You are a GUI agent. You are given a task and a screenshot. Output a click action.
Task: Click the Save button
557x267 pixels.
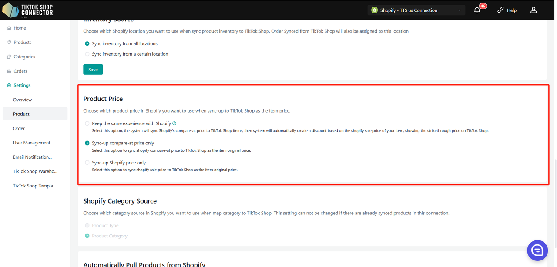tap(93, 70)
